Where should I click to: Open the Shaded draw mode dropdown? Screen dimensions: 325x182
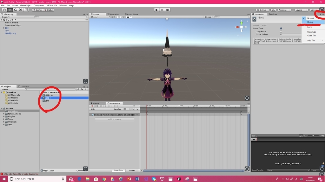click(x=101, y=17)
